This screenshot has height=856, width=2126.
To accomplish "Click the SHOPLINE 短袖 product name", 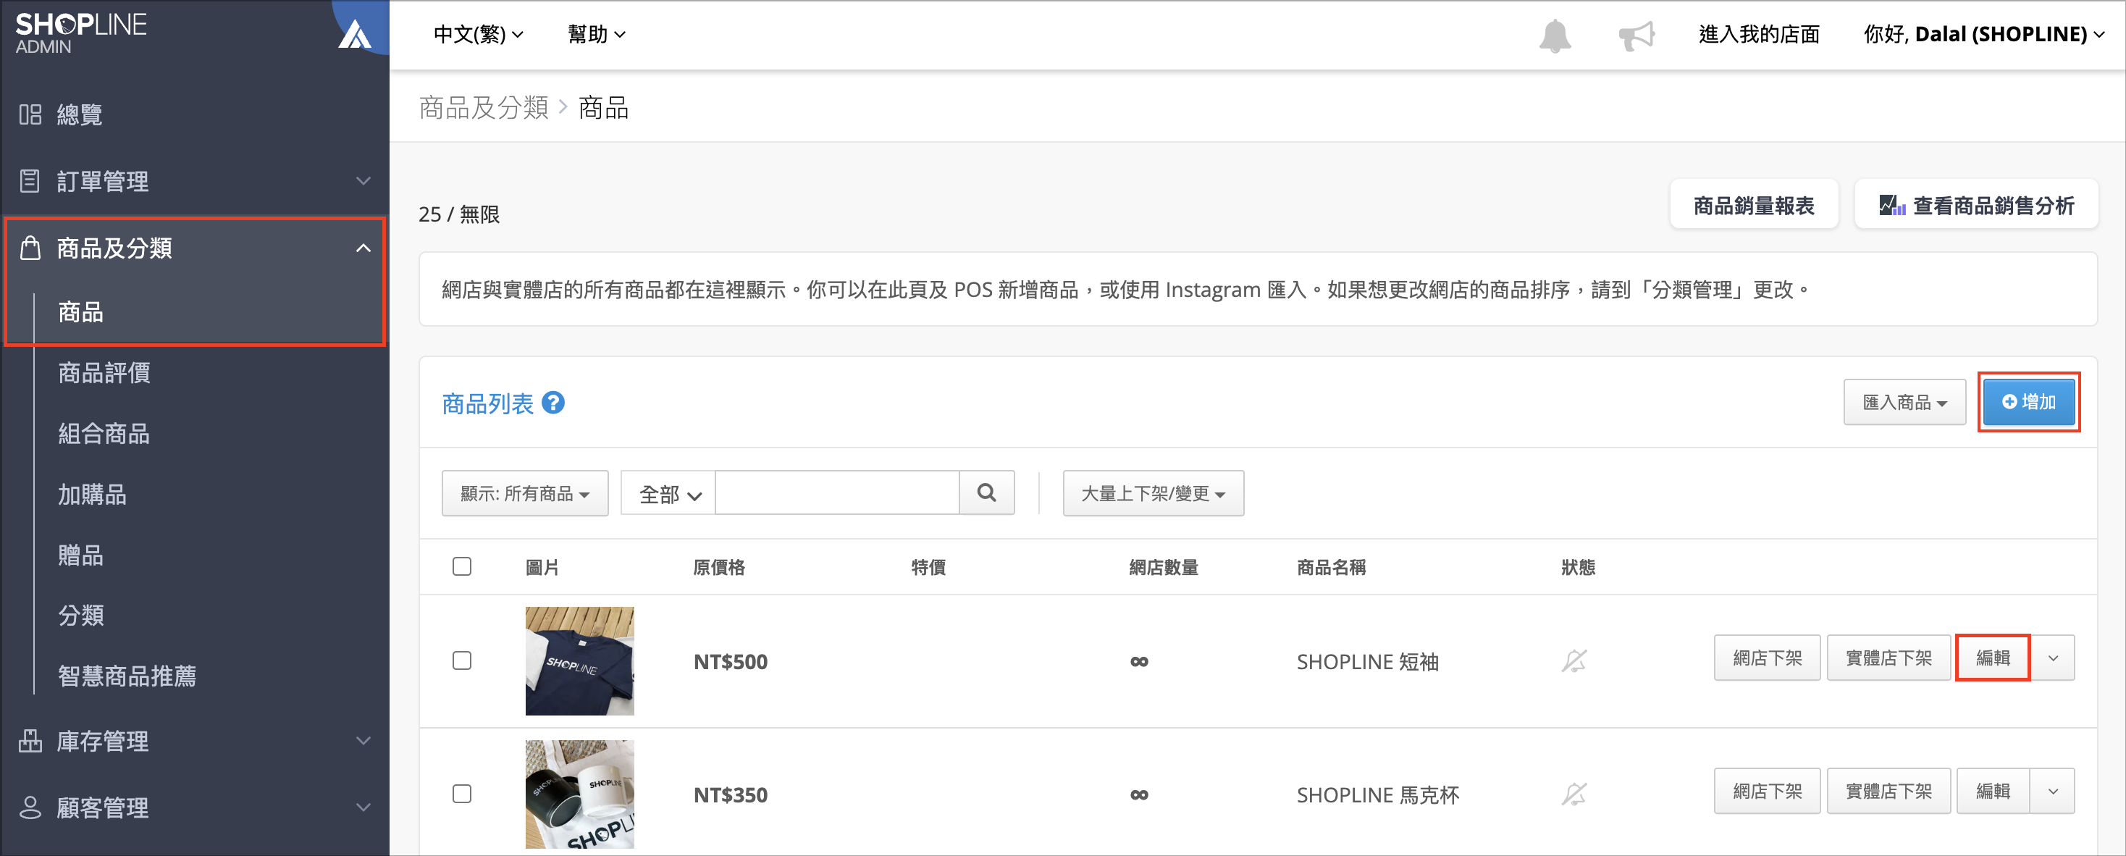I will (x=1368, y=661).
